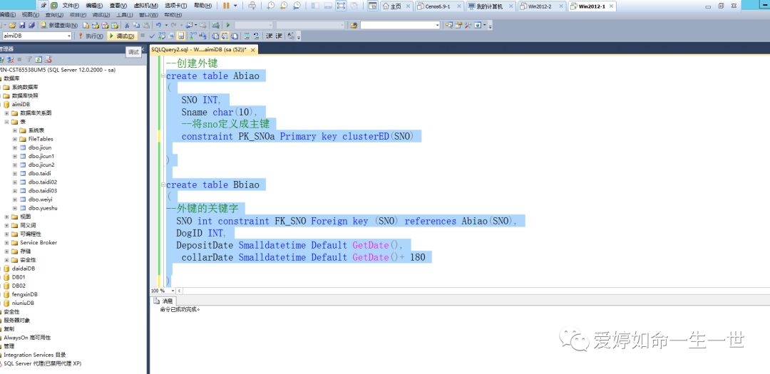Click the send Ctrl+Alt+Del icon in VMware toolbar
The height and width of the screenshot is (374, 770).
click(252, 6)
